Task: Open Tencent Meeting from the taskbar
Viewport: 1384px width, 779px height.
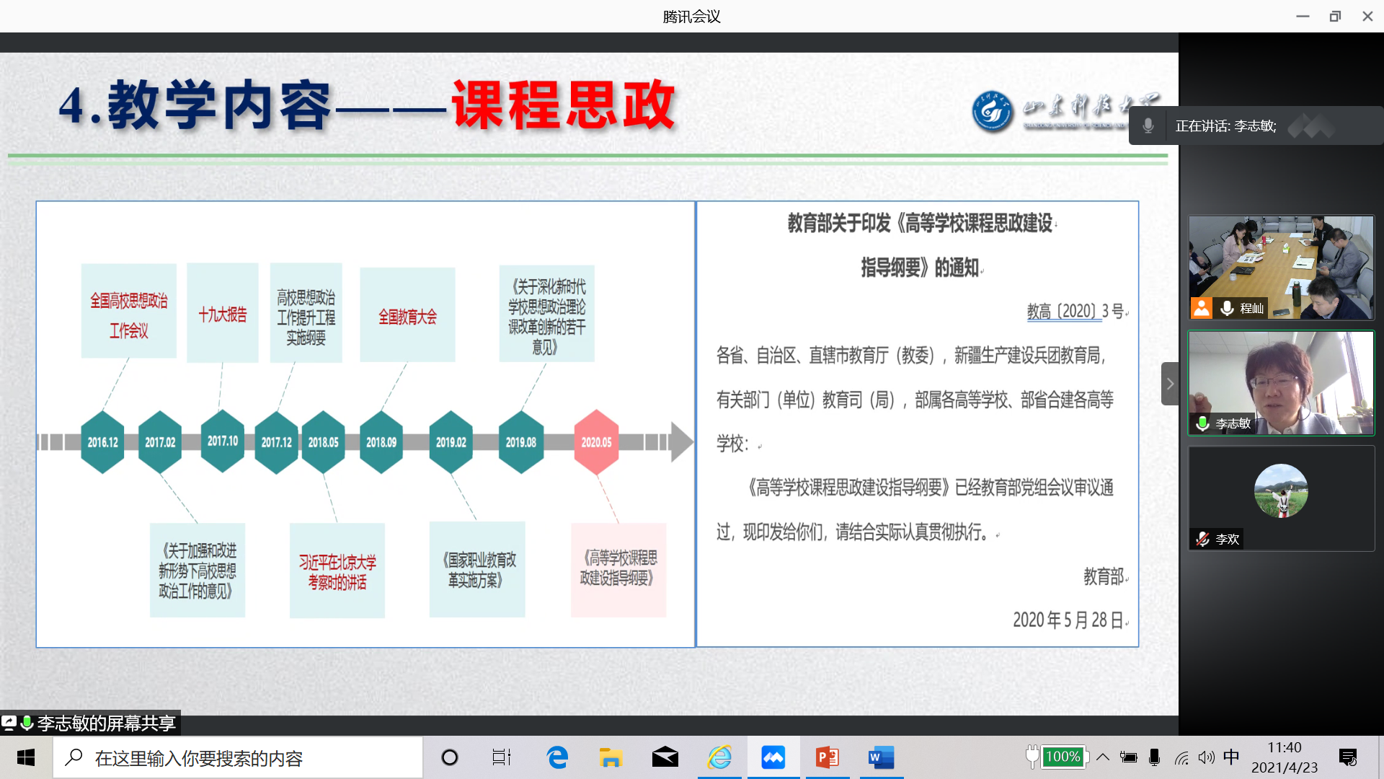Action: [x=773, y=757]
